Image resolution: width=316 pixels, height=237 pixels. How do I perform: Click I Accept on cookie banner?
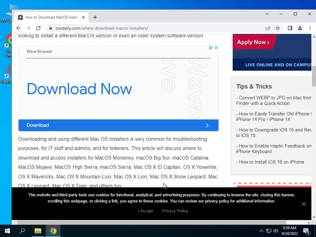[x=145, y=211]
